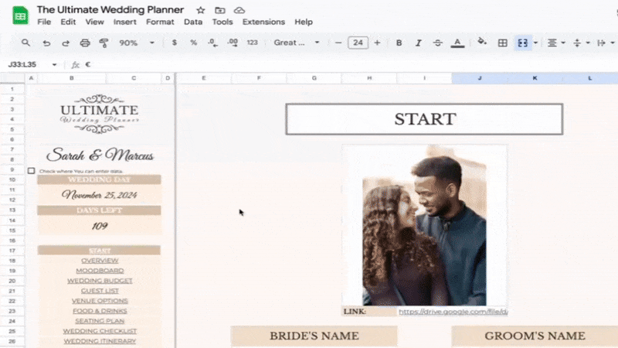
Task: Toggle strikethrough formatting
Action: (438, 43)
